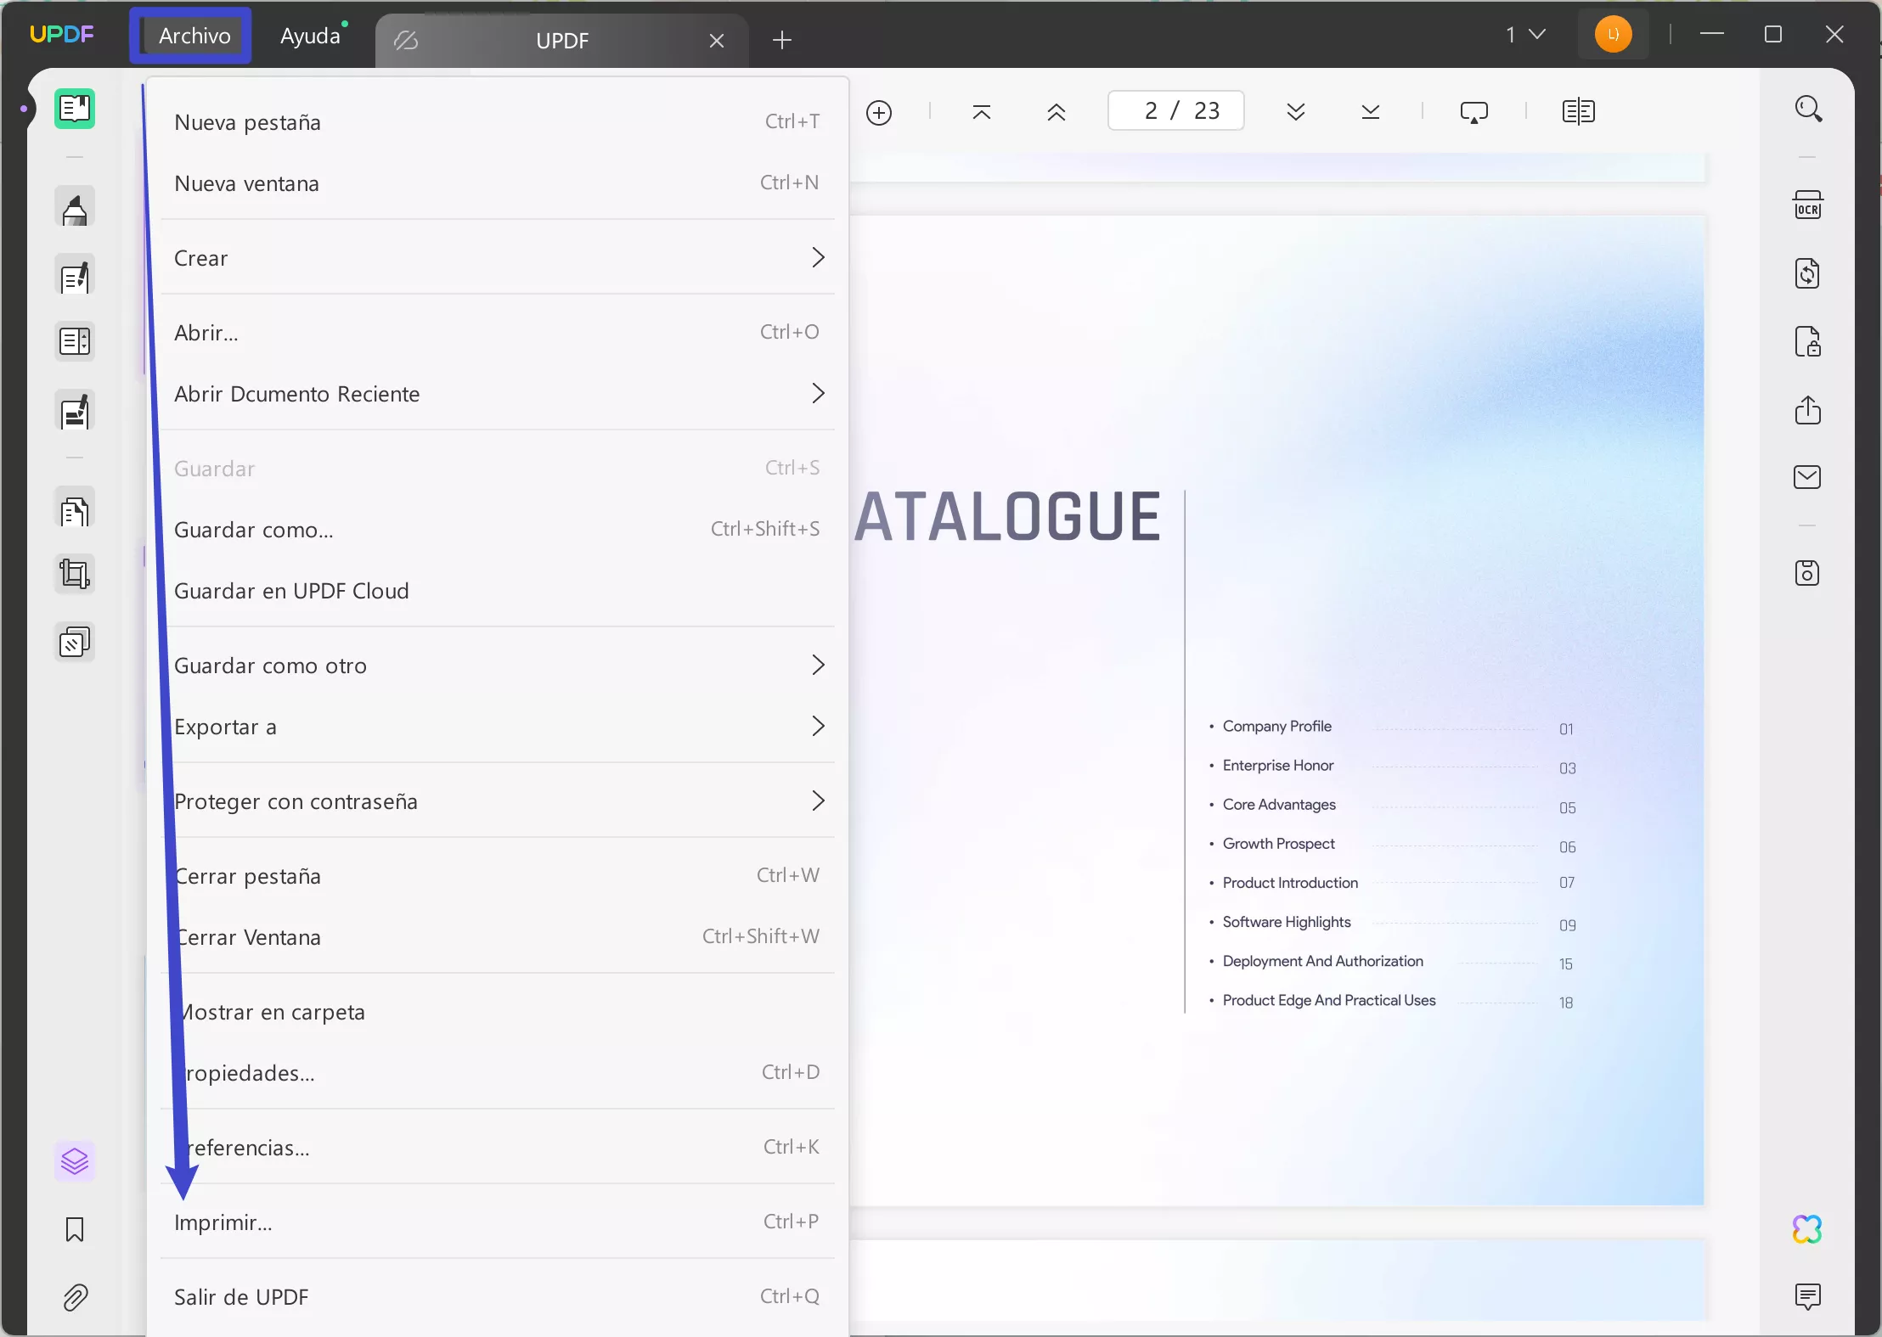Screen dimensions: 1882x1337
Task: Open the Convert PDF tool
Action: (1807, 273)
